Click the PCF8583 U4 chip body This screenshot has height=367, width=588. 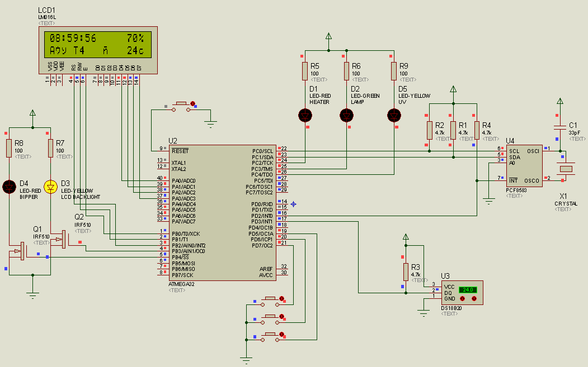click(524, 166)
